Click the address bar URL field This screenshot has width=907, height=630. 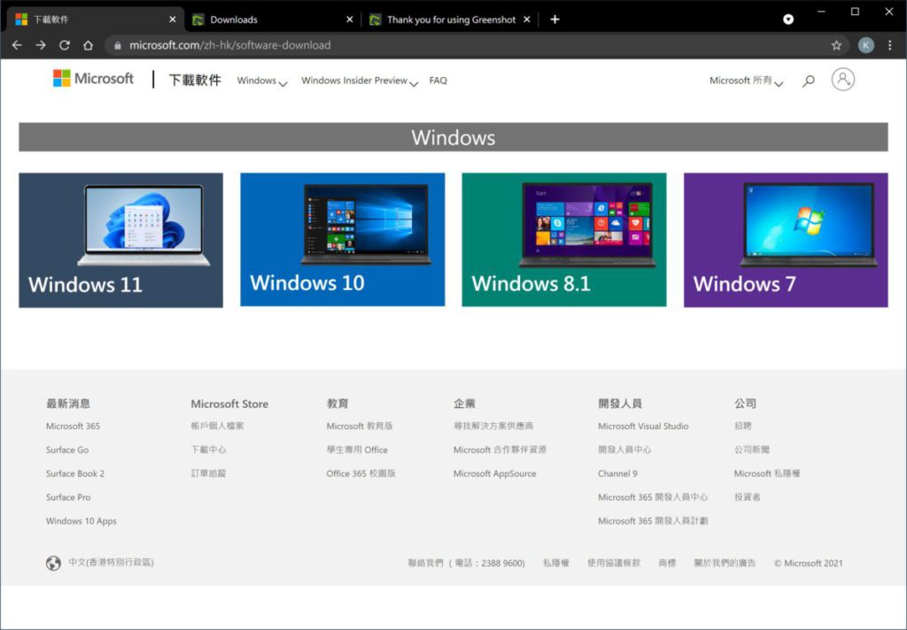click(475, 45)
